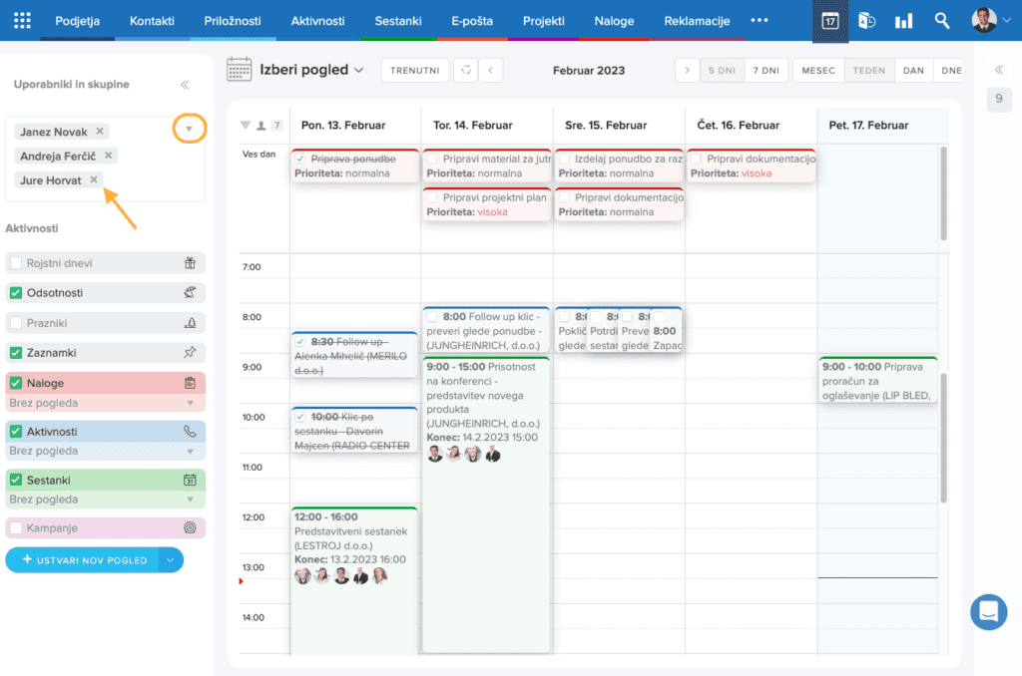Image resolution: width=1022 pixels, height=676 pixels.
Task: Click the calendar vertical scrollbar
Action: [x=943, y=438]
